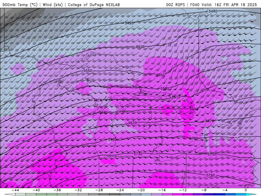Viewport: 261px width, 196px height.
Task: Click the western 5670 contour label
Action: 132,123
